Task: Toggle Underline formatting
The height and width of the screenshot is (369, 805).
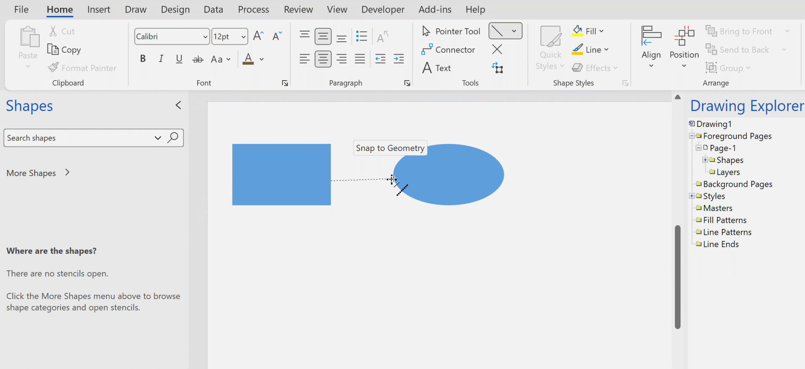Action: tap(179, 59)
